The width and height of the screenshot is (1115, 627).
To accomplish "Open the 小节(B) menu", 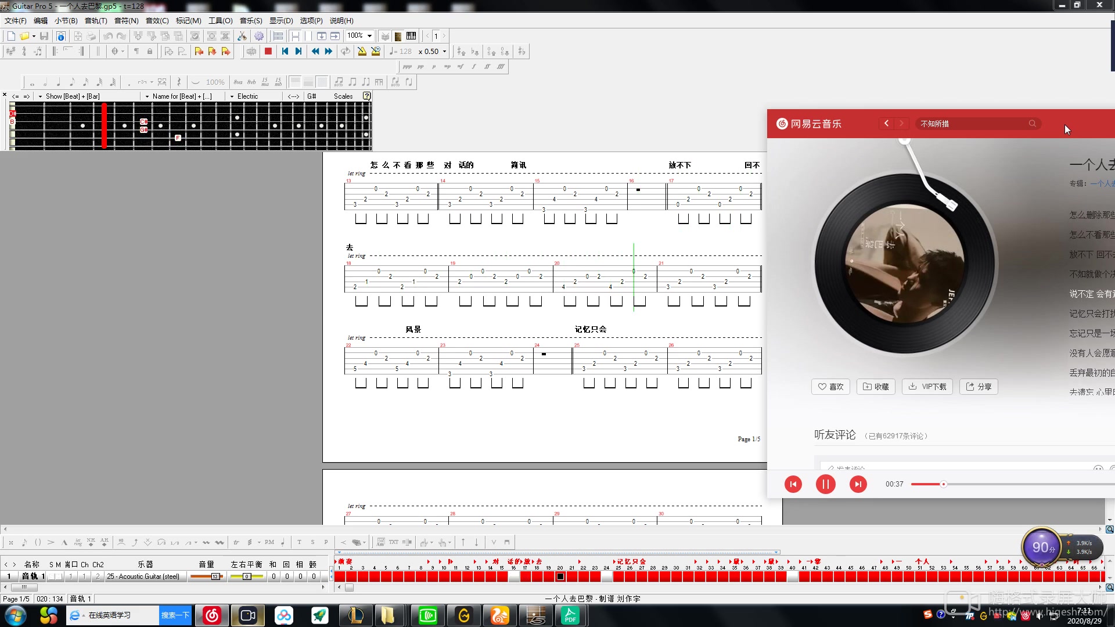I will coord(66,20).
